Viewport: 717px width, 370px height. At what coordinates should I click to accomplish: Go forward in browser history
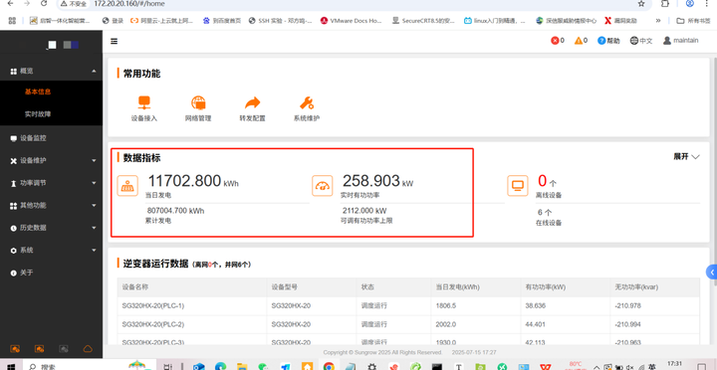(27, 4)
